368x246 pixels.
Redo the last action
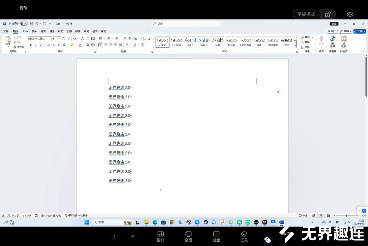[x=44, y=24]
